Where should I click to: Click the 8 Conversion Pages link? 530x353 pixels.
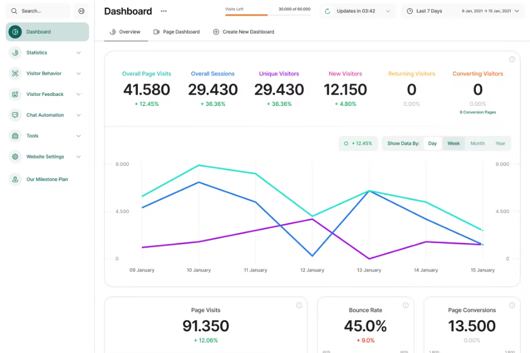pos(478,112)
